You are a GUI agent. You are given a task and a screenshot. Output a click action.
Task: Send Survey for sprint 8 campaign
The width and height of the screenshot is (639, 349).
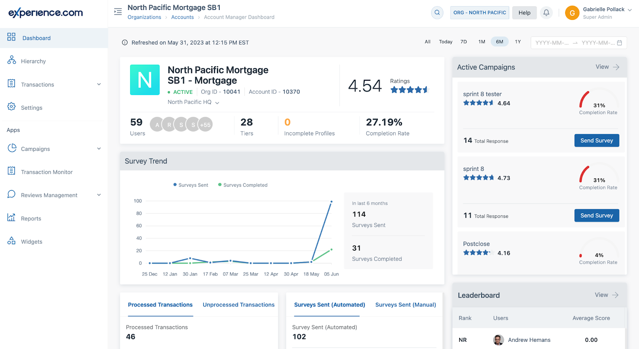[597, 216]
